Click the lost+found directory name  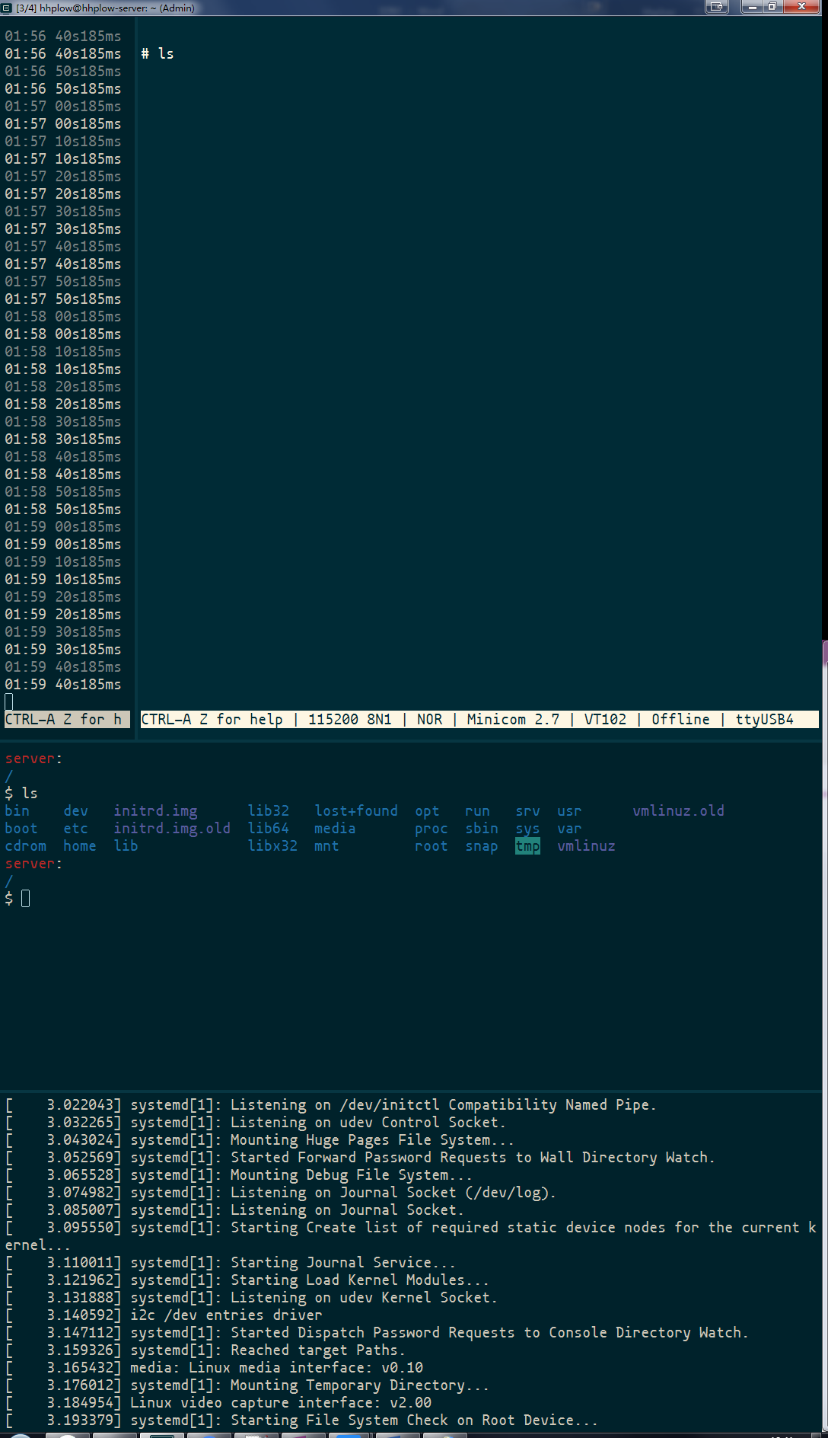pyautogui.click(x=356, y=811)
